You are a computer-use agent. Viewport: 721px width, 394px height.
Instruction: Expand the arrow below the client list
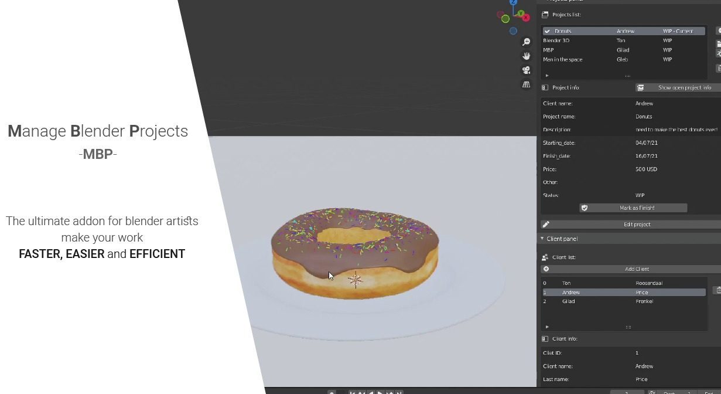click(x=546, y=327)
